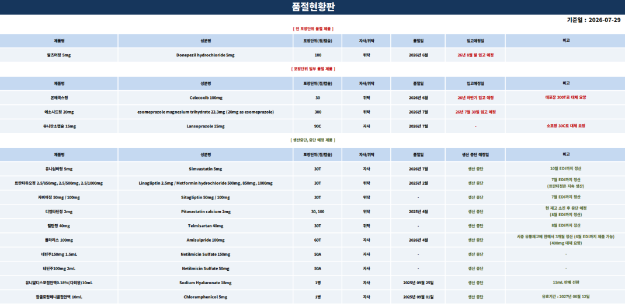625x304 pixels.
Task: Click the 품절현황판 title banner
Action: tap(312, 7)
